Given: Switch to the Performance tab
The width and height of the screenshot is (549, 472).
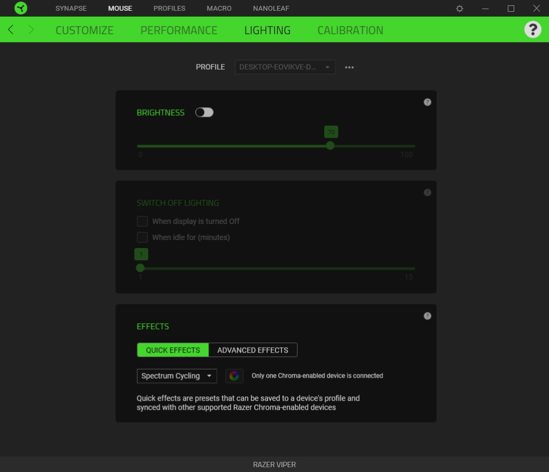Looking at the screenshot, I should pyautogui.click(x=179, y=30).
